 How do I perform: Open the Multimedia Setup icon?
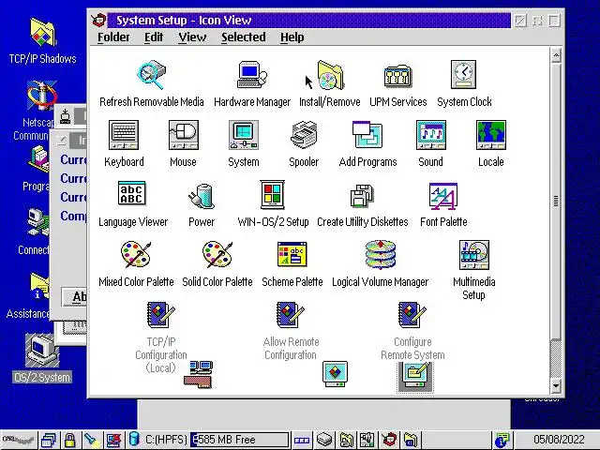click(474, 255)
